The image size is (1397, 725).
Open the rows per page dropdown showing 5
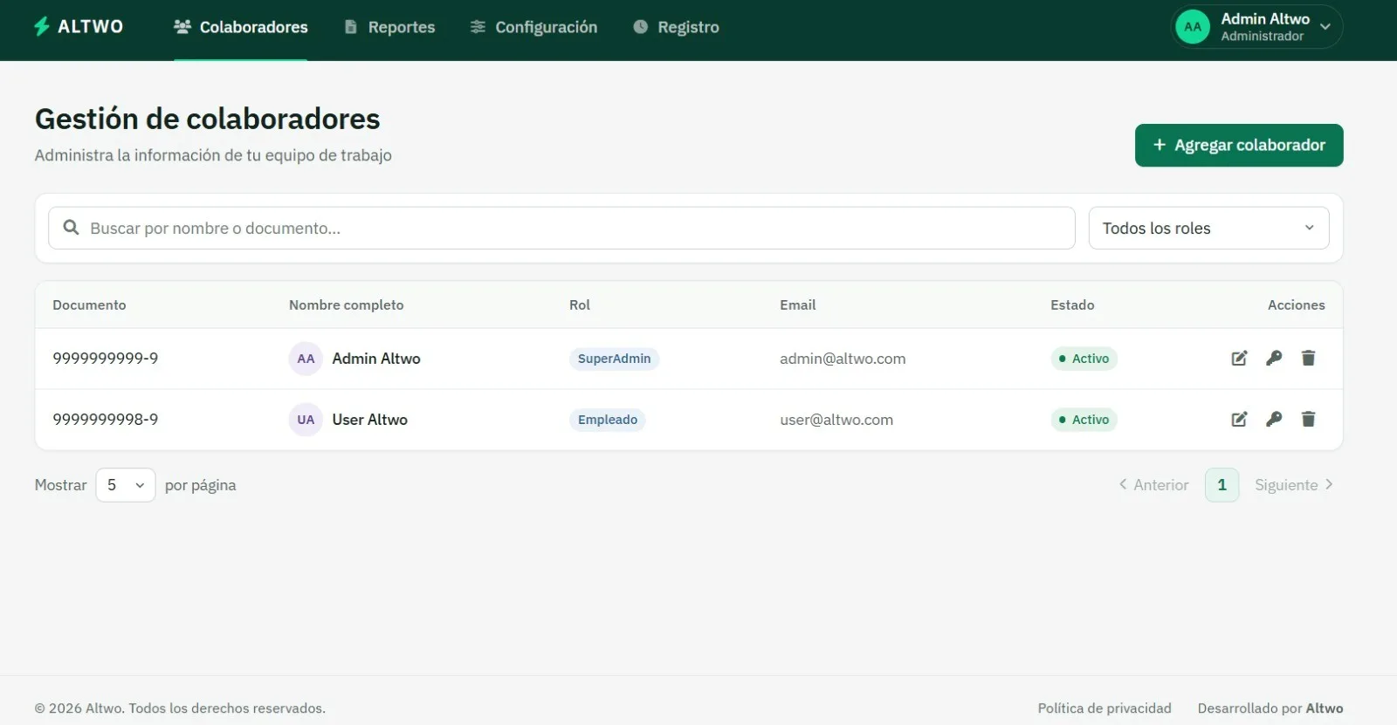point(126,485)
